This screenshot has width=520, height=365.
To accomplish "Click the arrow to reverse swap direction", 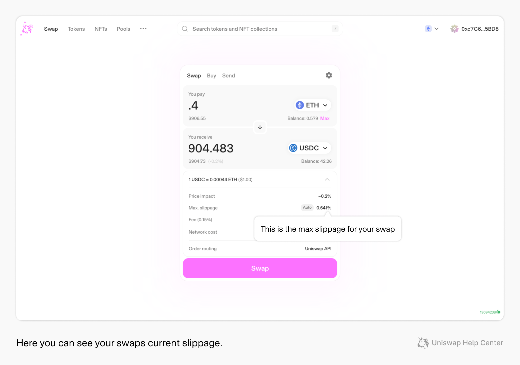I will click(x=259, y=127).
